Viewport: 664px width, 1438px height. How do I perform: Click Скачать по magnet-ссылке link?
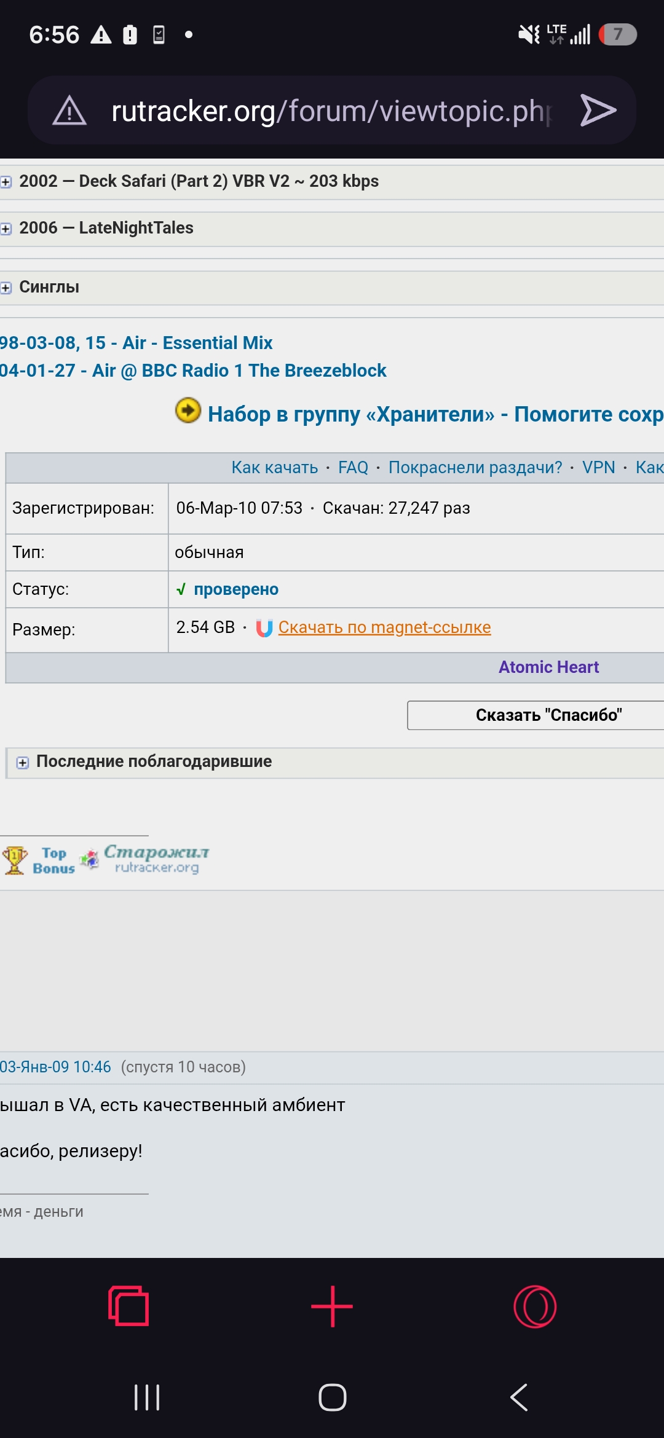[x=384, y=627]
